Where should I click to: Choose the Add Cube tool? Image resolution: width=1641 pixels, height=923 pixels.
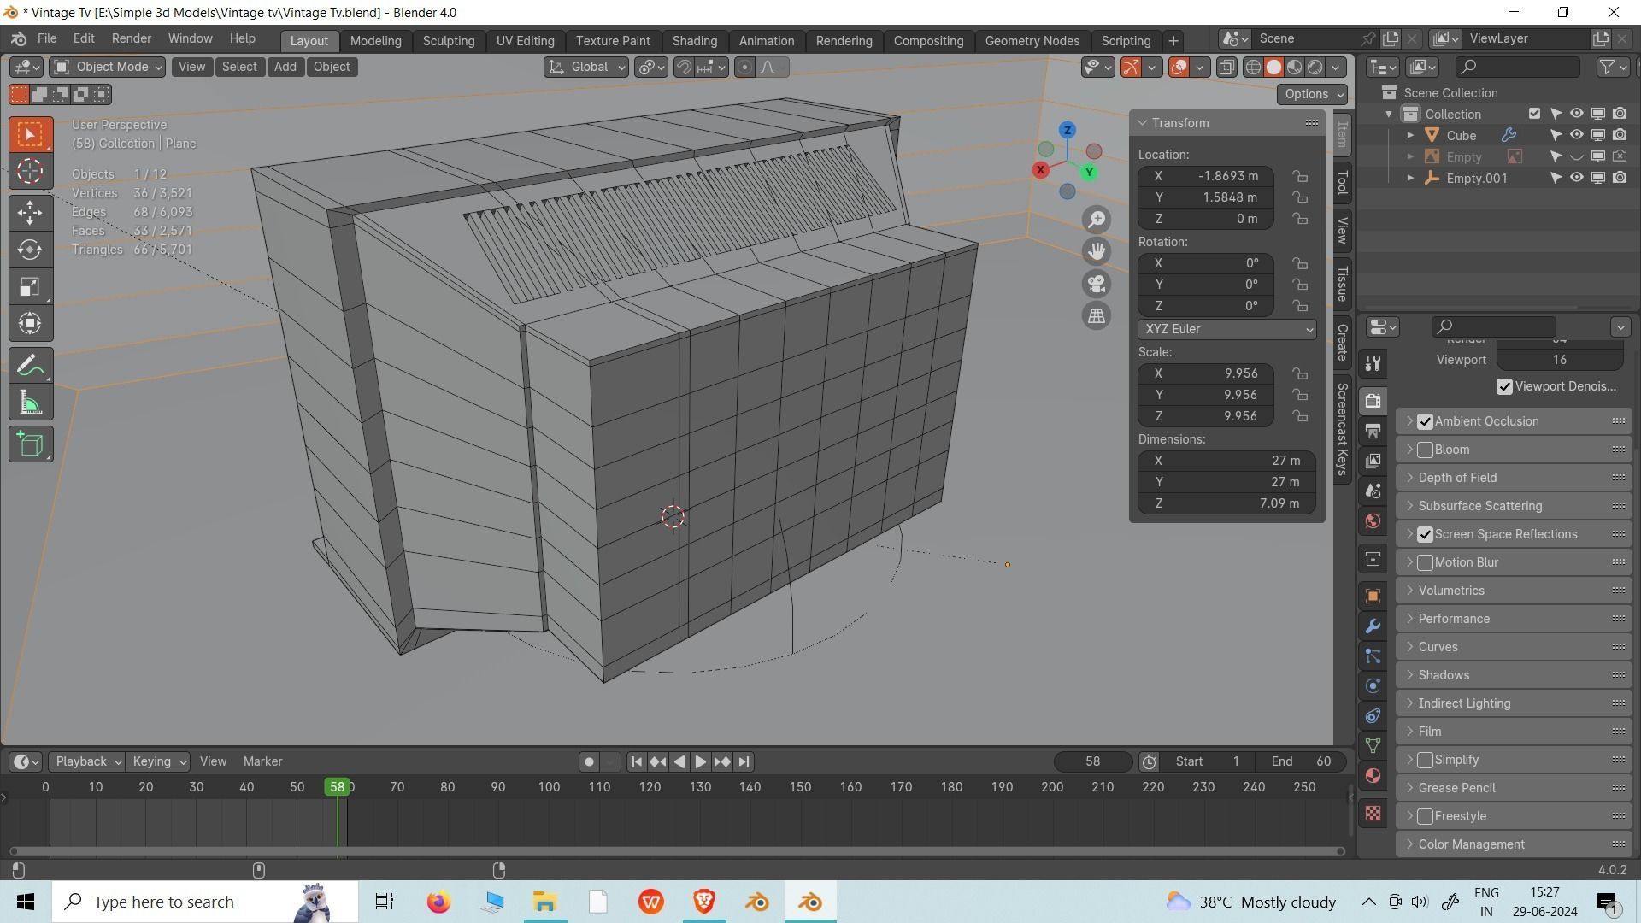30,444
